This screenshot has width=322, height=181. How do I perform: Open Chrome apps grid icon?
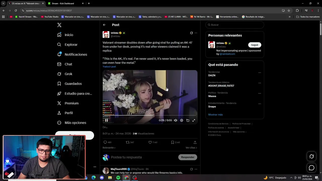[x=3, y=17]
